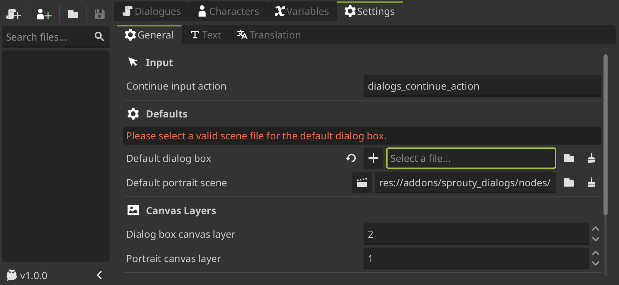Collapse the file sidebar with chevron
619x285 pixels.
click(100, 275)
